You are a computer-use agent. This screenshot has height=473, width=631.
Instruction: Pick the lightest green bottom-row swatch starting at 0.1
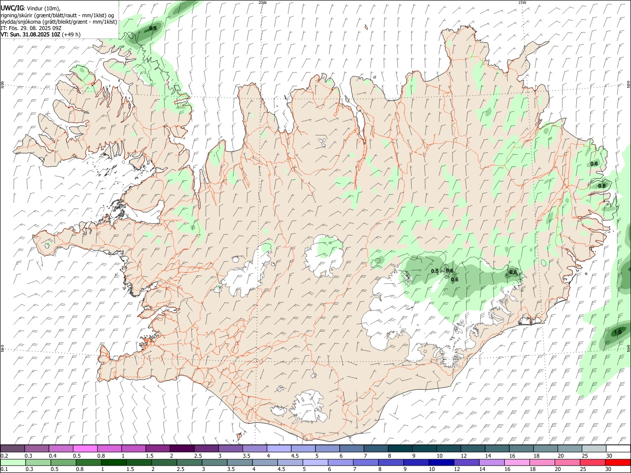(x=13, y=462)
